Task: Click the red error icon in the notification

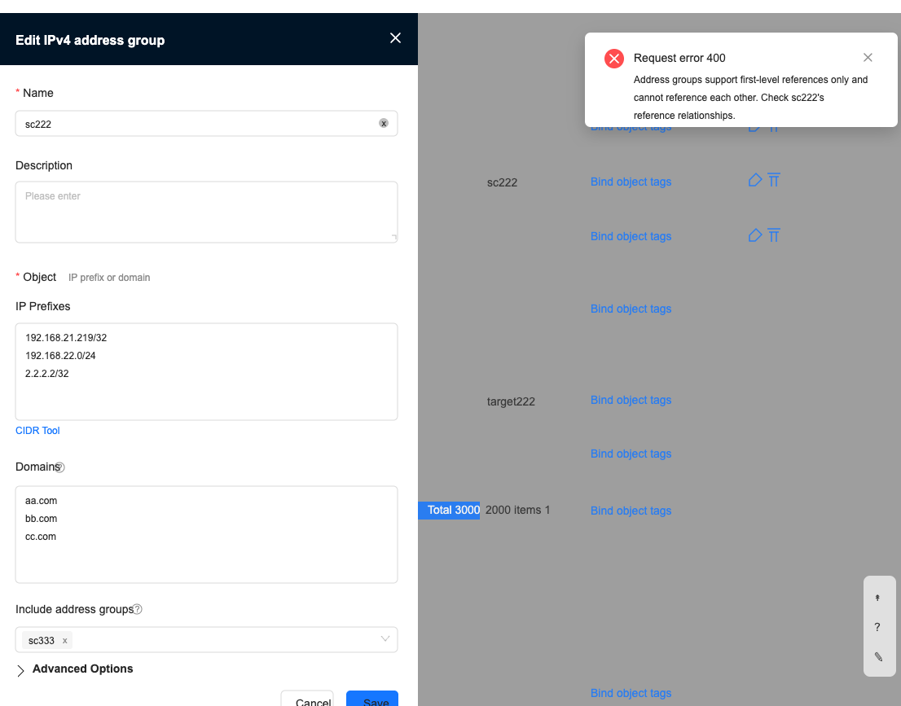Action: [614, 58]
